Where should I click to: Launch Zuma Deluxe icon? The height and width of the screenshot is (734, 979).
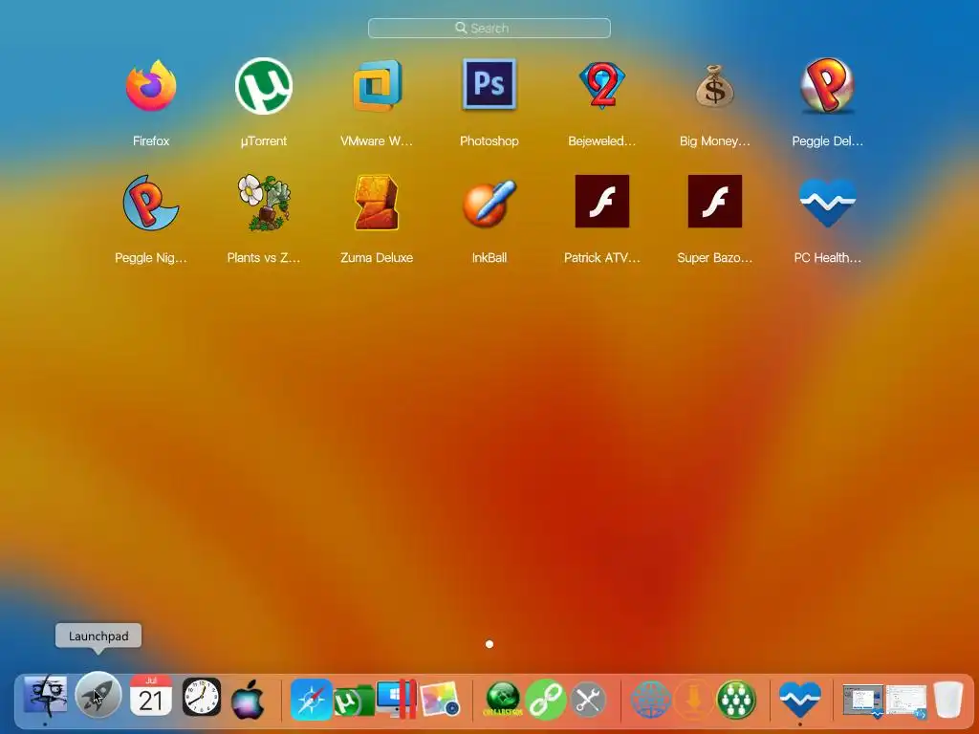point(377,203)
